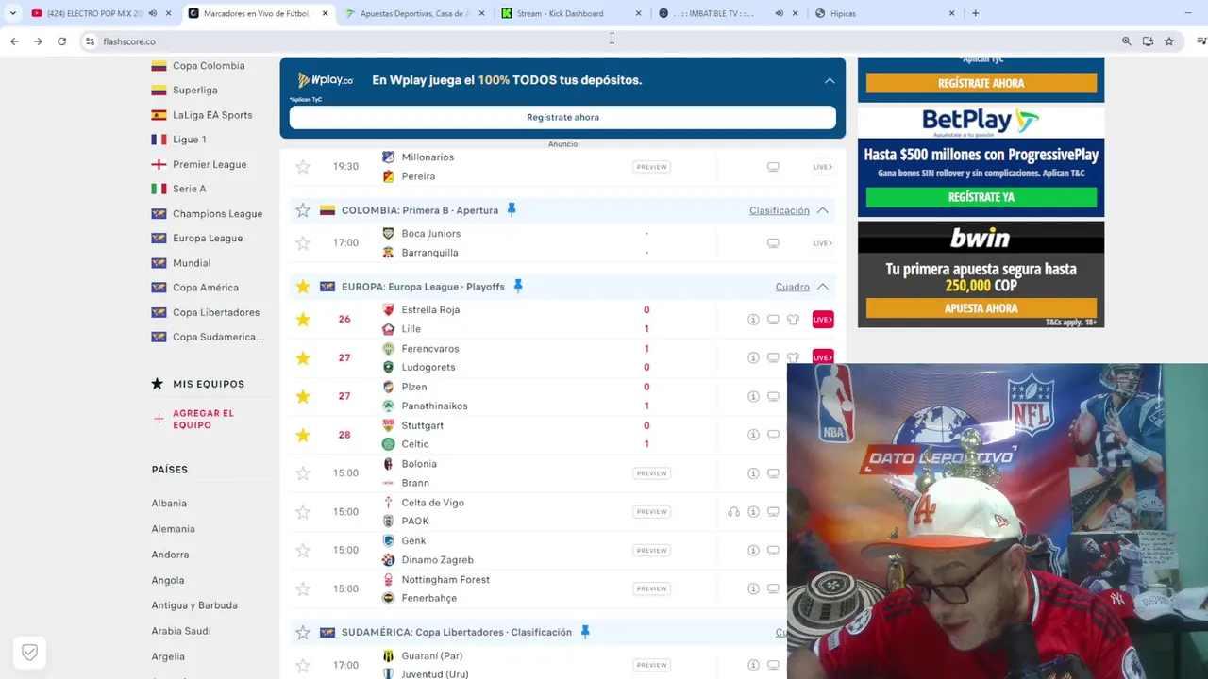1208x679 pixels.
Task: Close the Marcadores en Vivo tab
Action: click(x=325, y=13)
